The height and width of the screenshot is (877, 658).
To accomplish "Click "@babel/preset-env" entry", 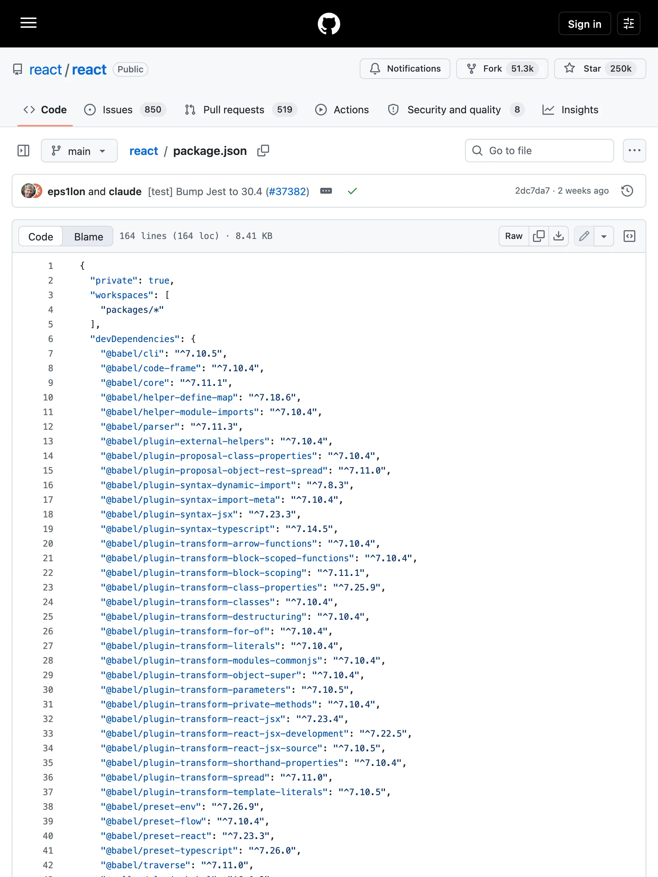I will pos(182,807).
